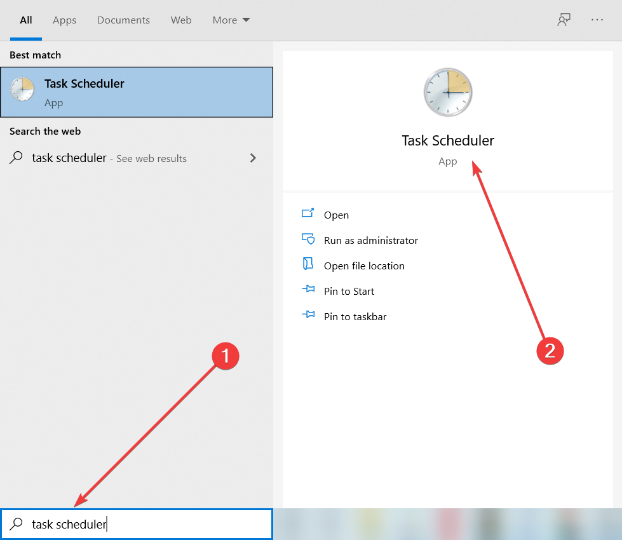The width and height of the screenshot is (622, 540).
Task: Click magnifier icon beside web search suggestion
Action: point(17,158)
